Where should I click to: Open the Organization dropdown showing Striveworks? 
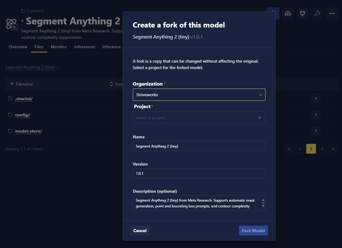tap(199, 95)
